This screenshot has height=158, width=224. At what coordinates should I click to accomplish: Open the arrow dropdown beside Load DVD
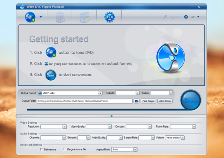pyautogui.click(x=41, y=17)
